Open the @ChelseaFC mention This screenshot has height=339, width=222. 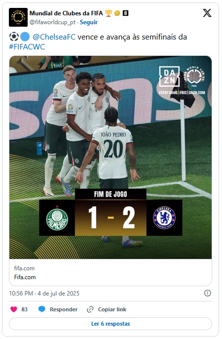coord(54,37)
